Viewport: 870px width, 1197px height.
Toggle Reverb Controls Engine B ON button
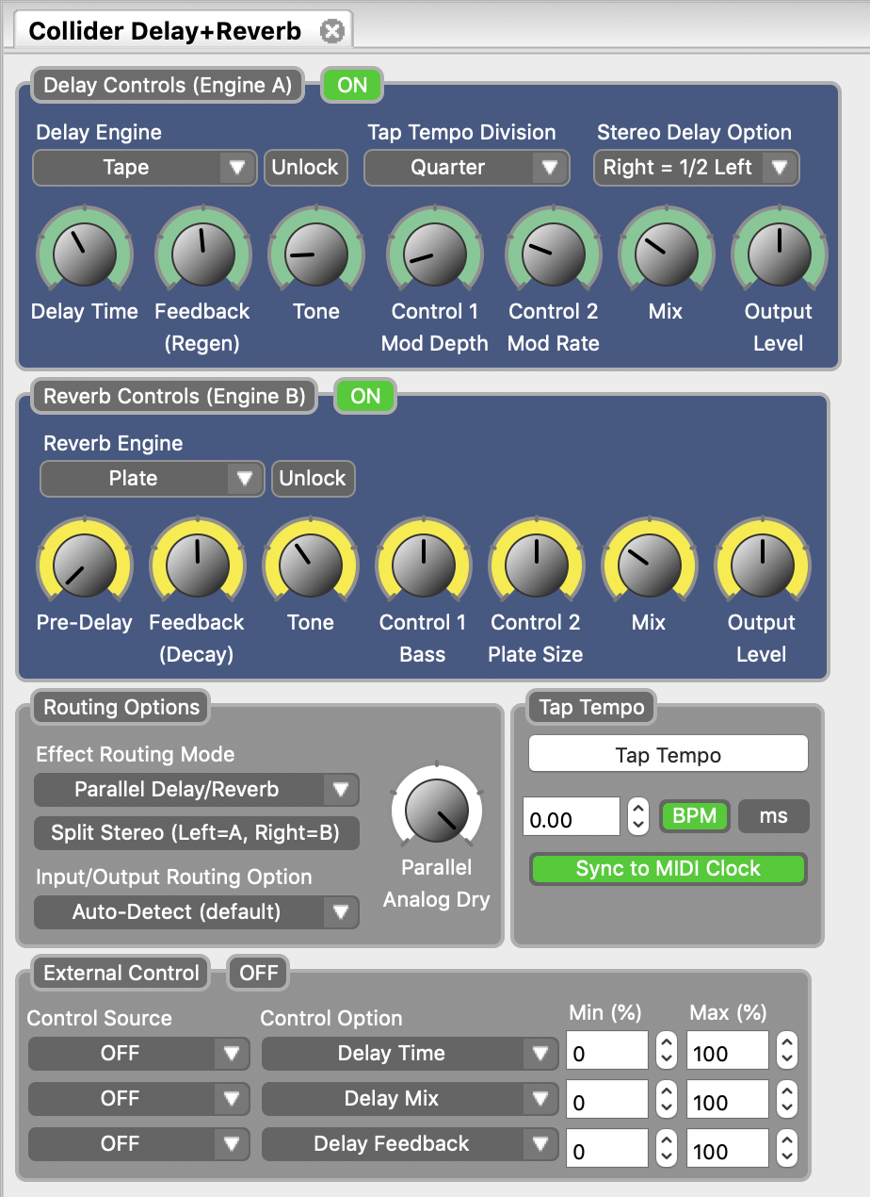click(x=365, y=396)
